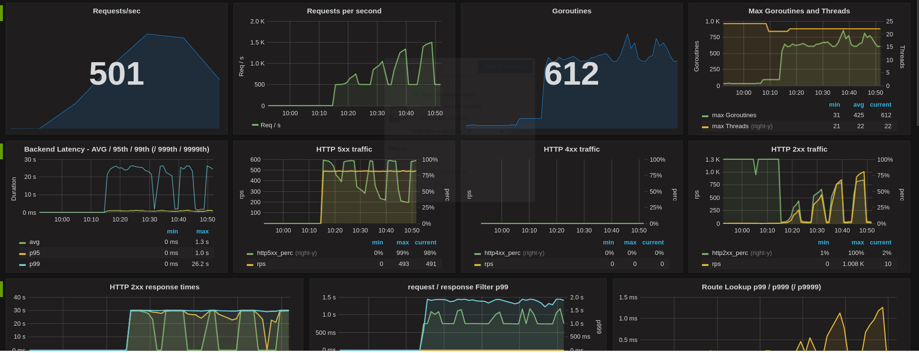Open HTTP 2xx traffic panel title menu

(x=799, y=149)
